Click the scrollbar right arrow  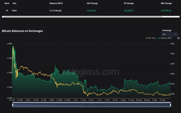179,17
